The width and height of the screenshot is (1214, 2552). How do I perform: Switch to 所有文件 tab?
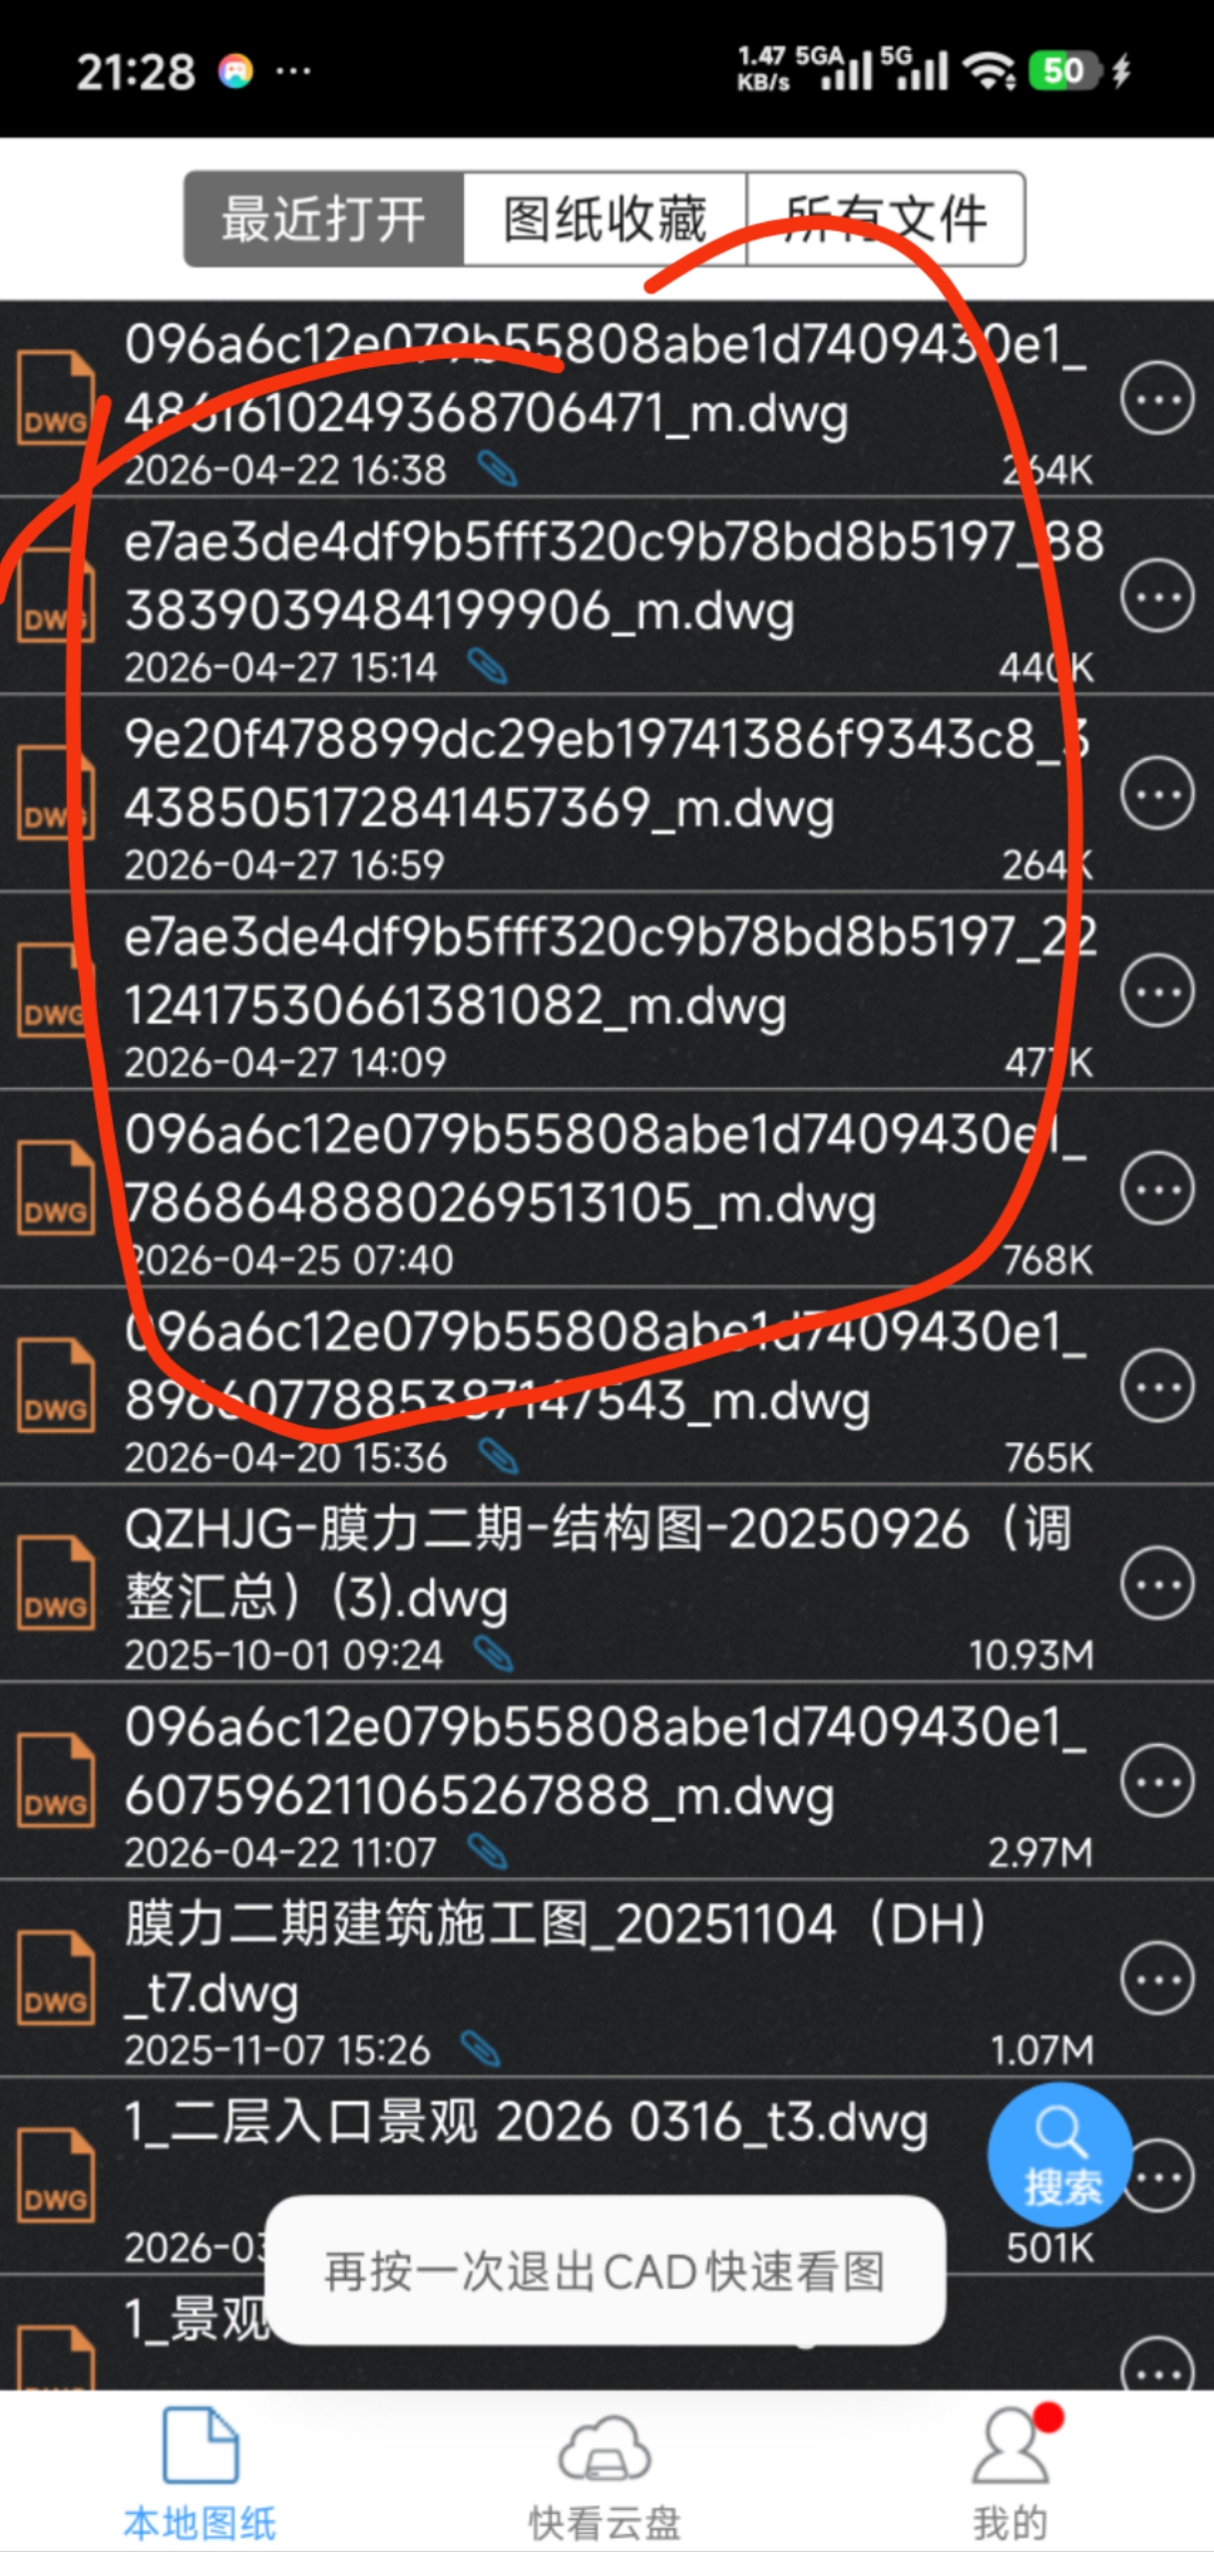pyautogui.click(x=886, y=218)
